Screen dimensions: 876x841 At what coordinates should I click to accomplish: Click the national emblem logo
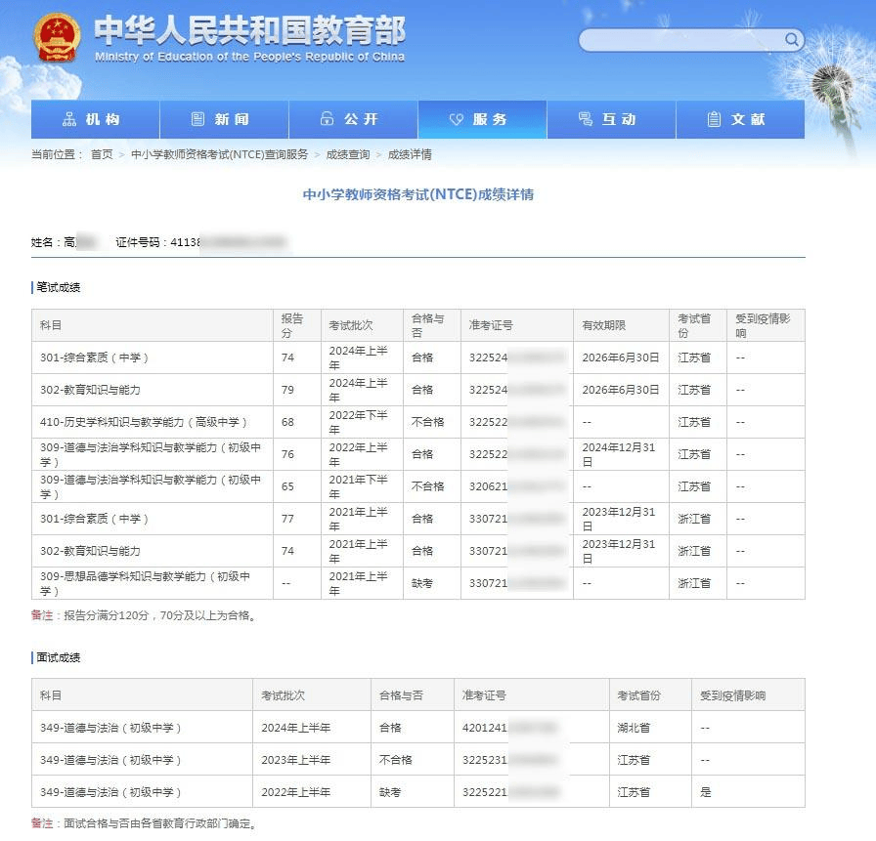pos(57,38)
